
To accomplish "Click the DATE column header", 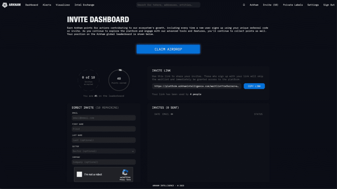I will tap(157, 114).
